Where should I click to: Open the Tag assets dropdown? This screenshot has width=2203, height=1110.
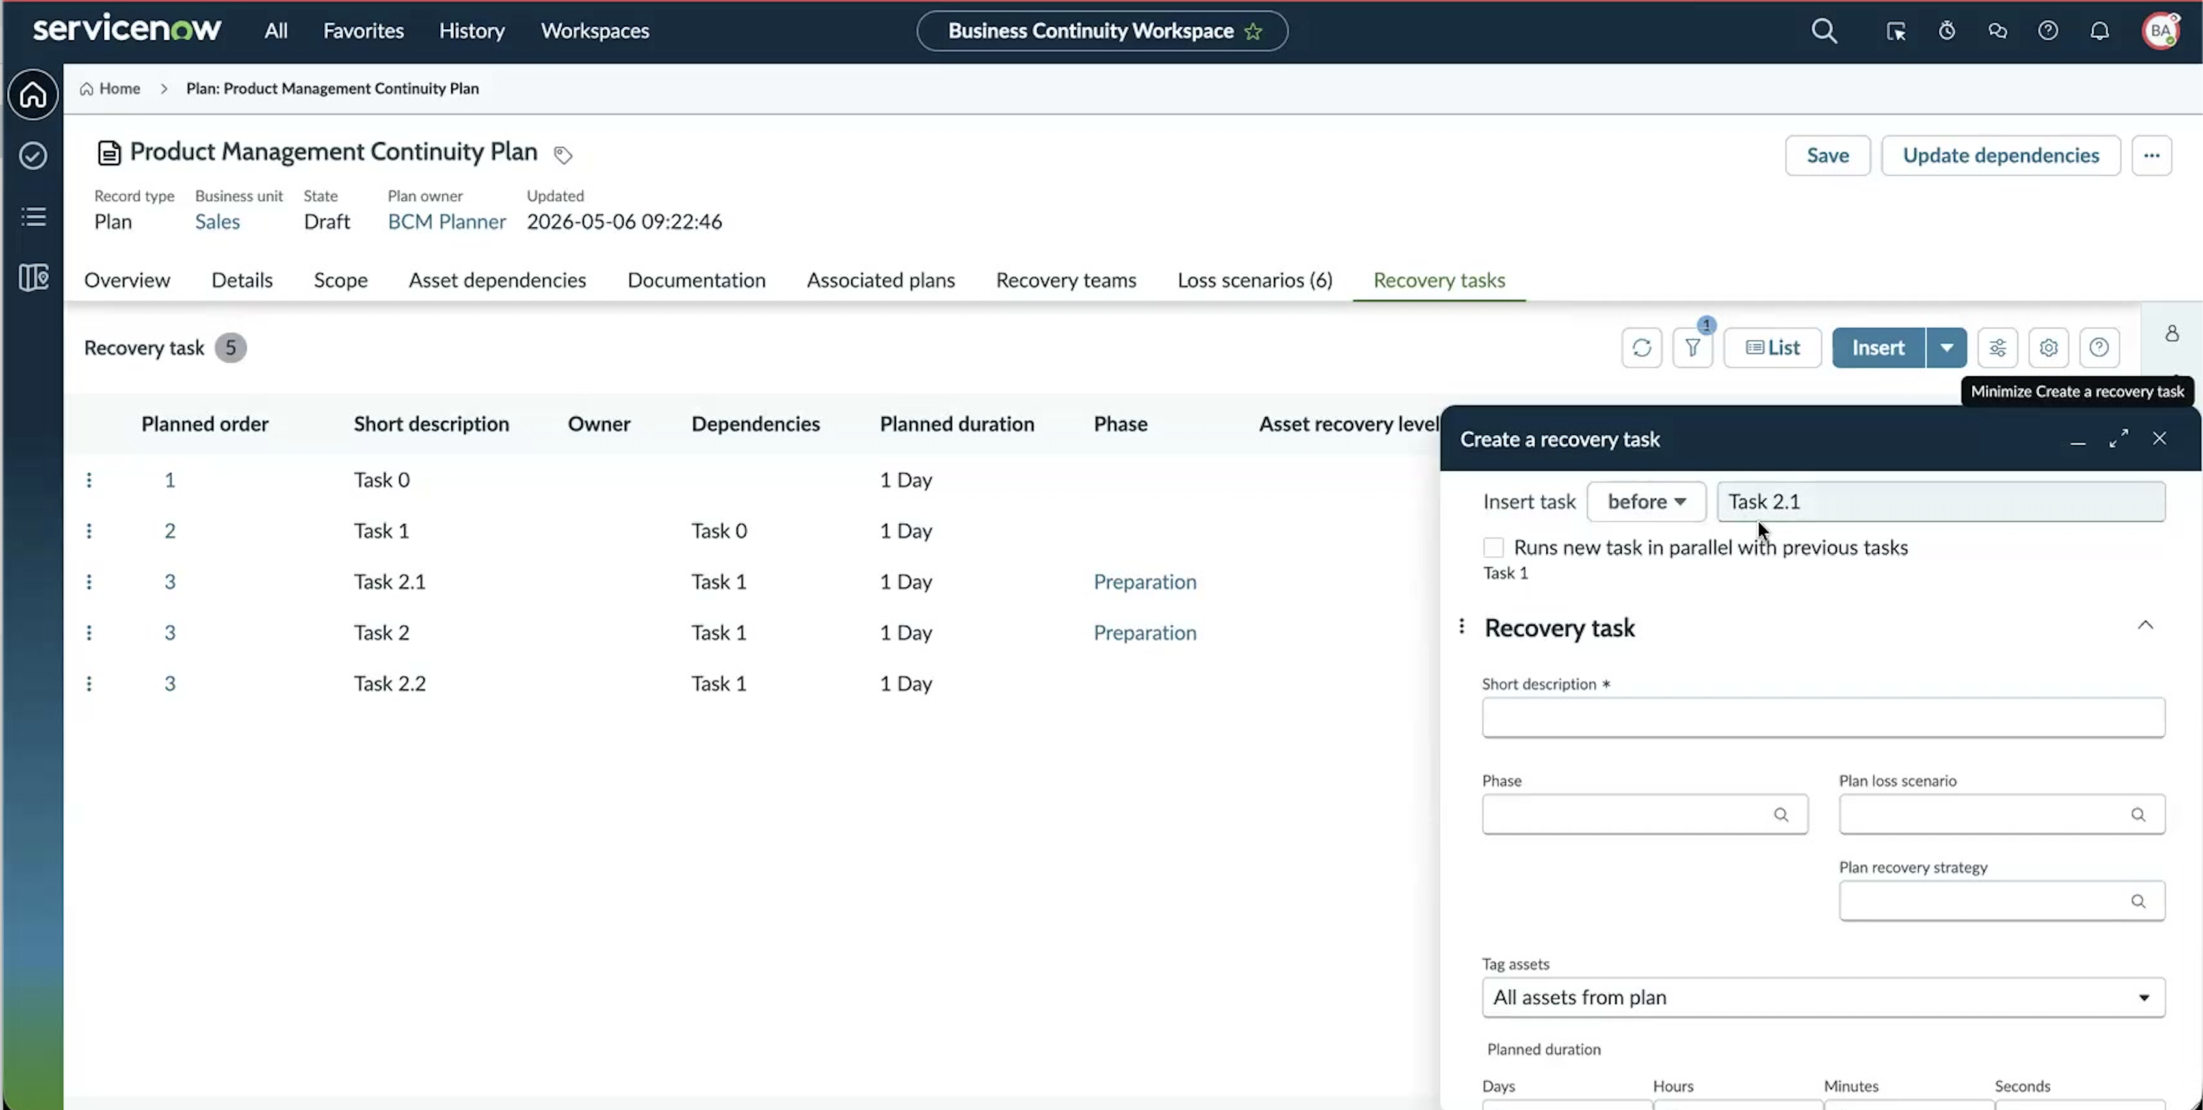(1823, 997)
